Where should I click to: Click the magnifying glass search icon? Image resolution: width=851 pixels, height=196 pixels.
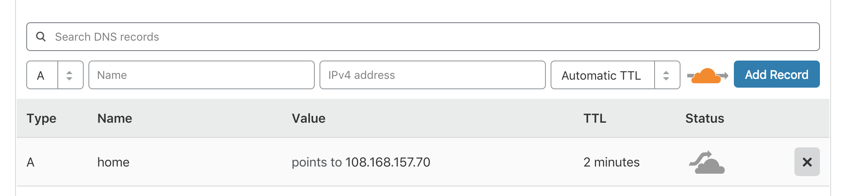(41, 37)
